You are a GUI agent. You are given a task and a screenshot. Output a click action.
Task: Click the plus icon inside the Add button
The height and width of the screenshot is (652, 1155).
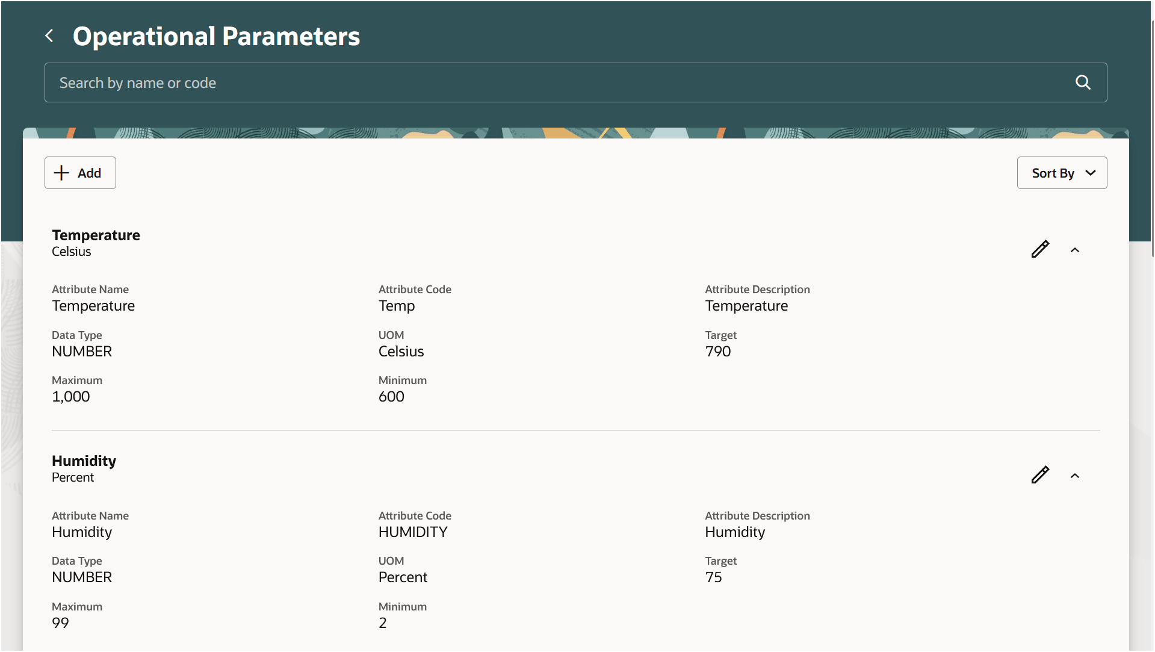(61, 173)
